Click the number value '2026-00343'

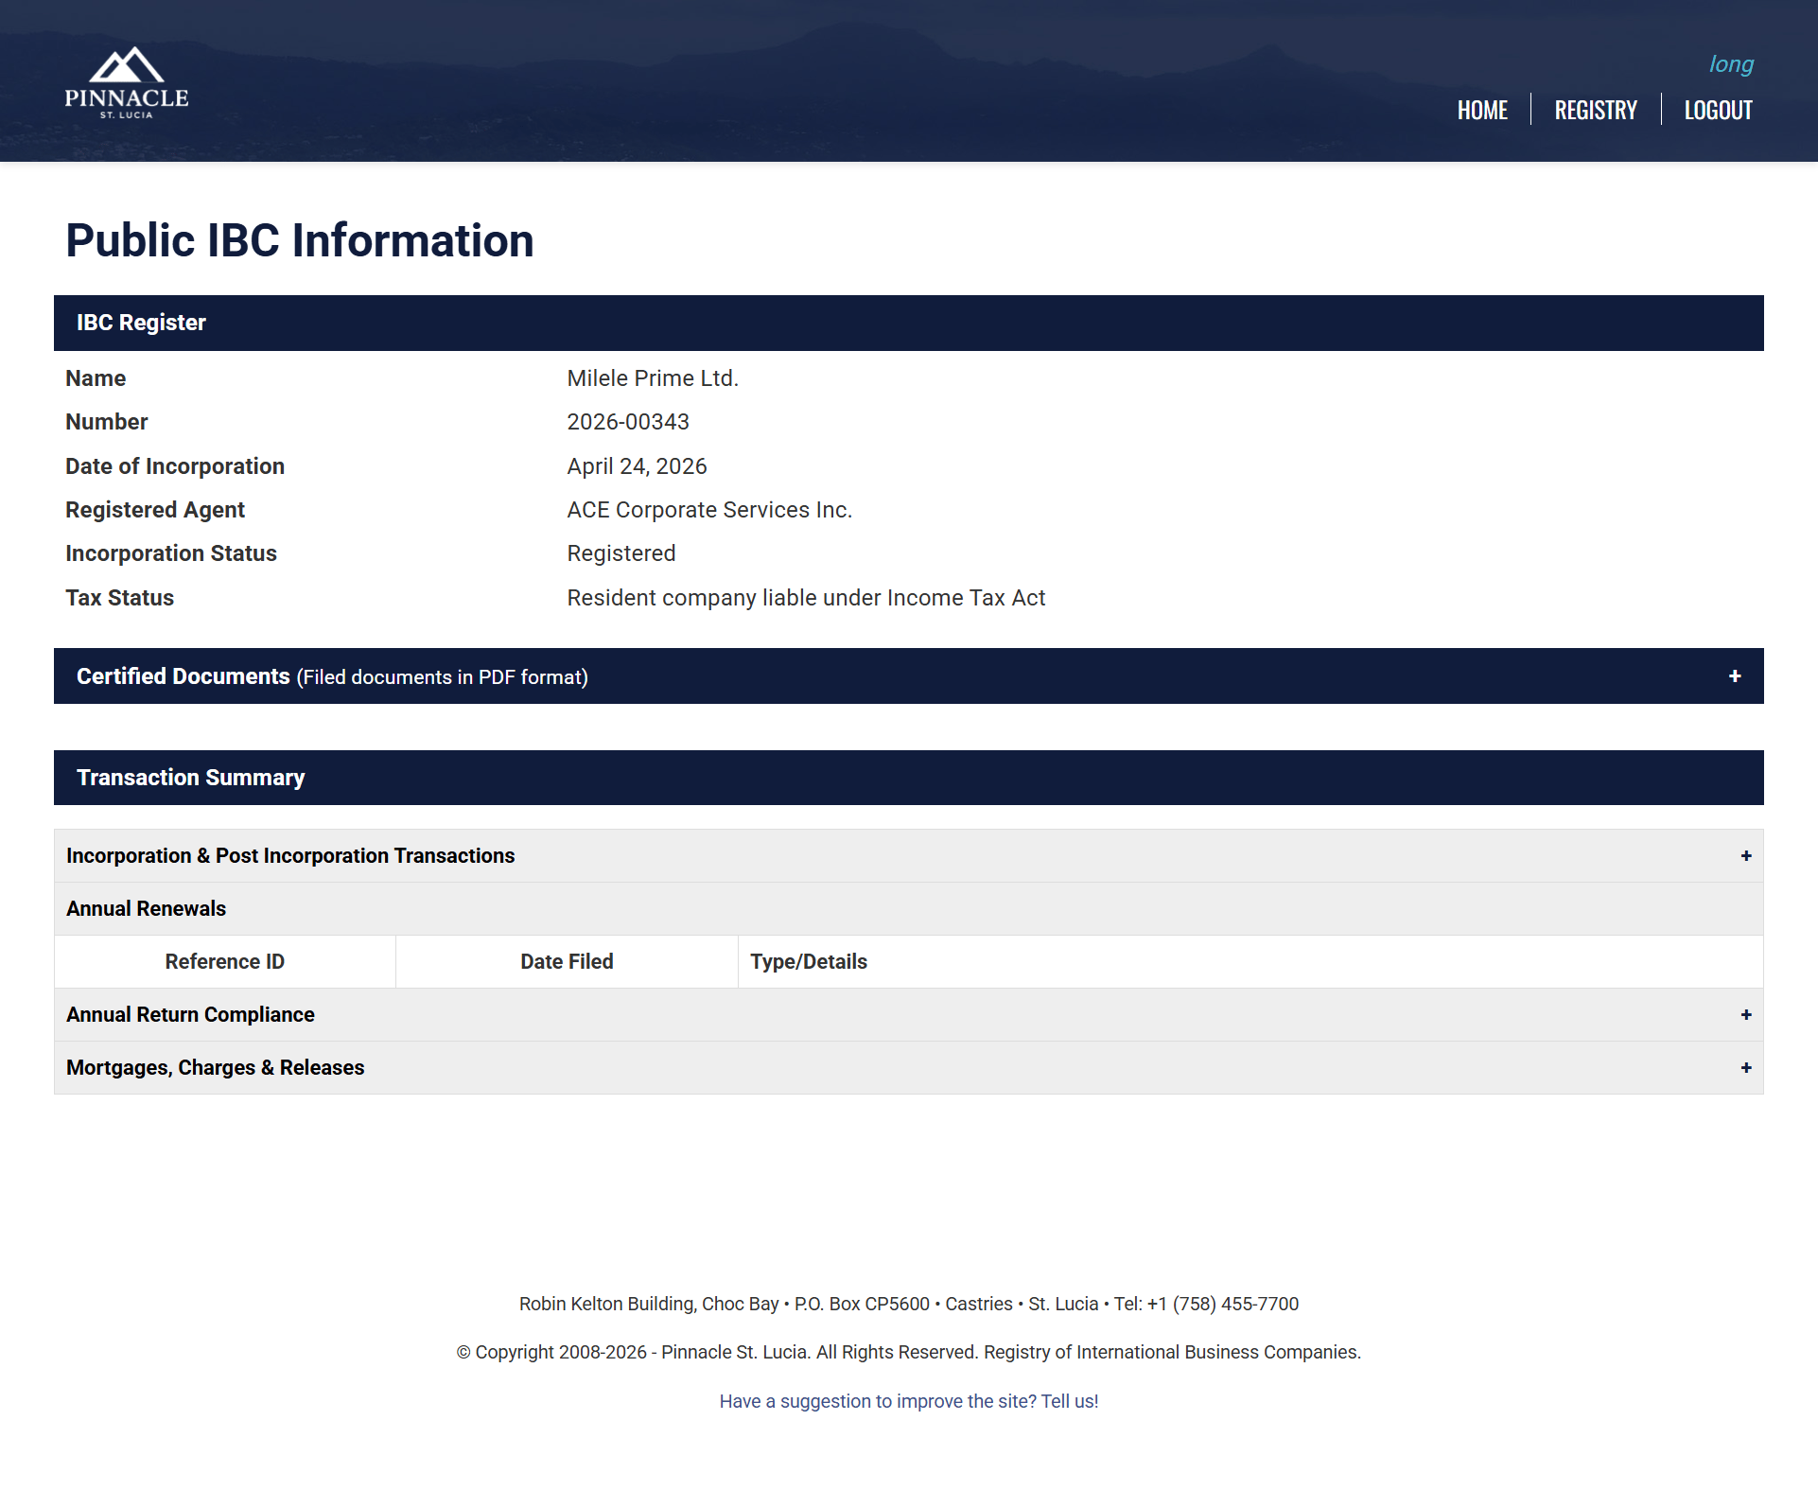(x=628, y=422)
